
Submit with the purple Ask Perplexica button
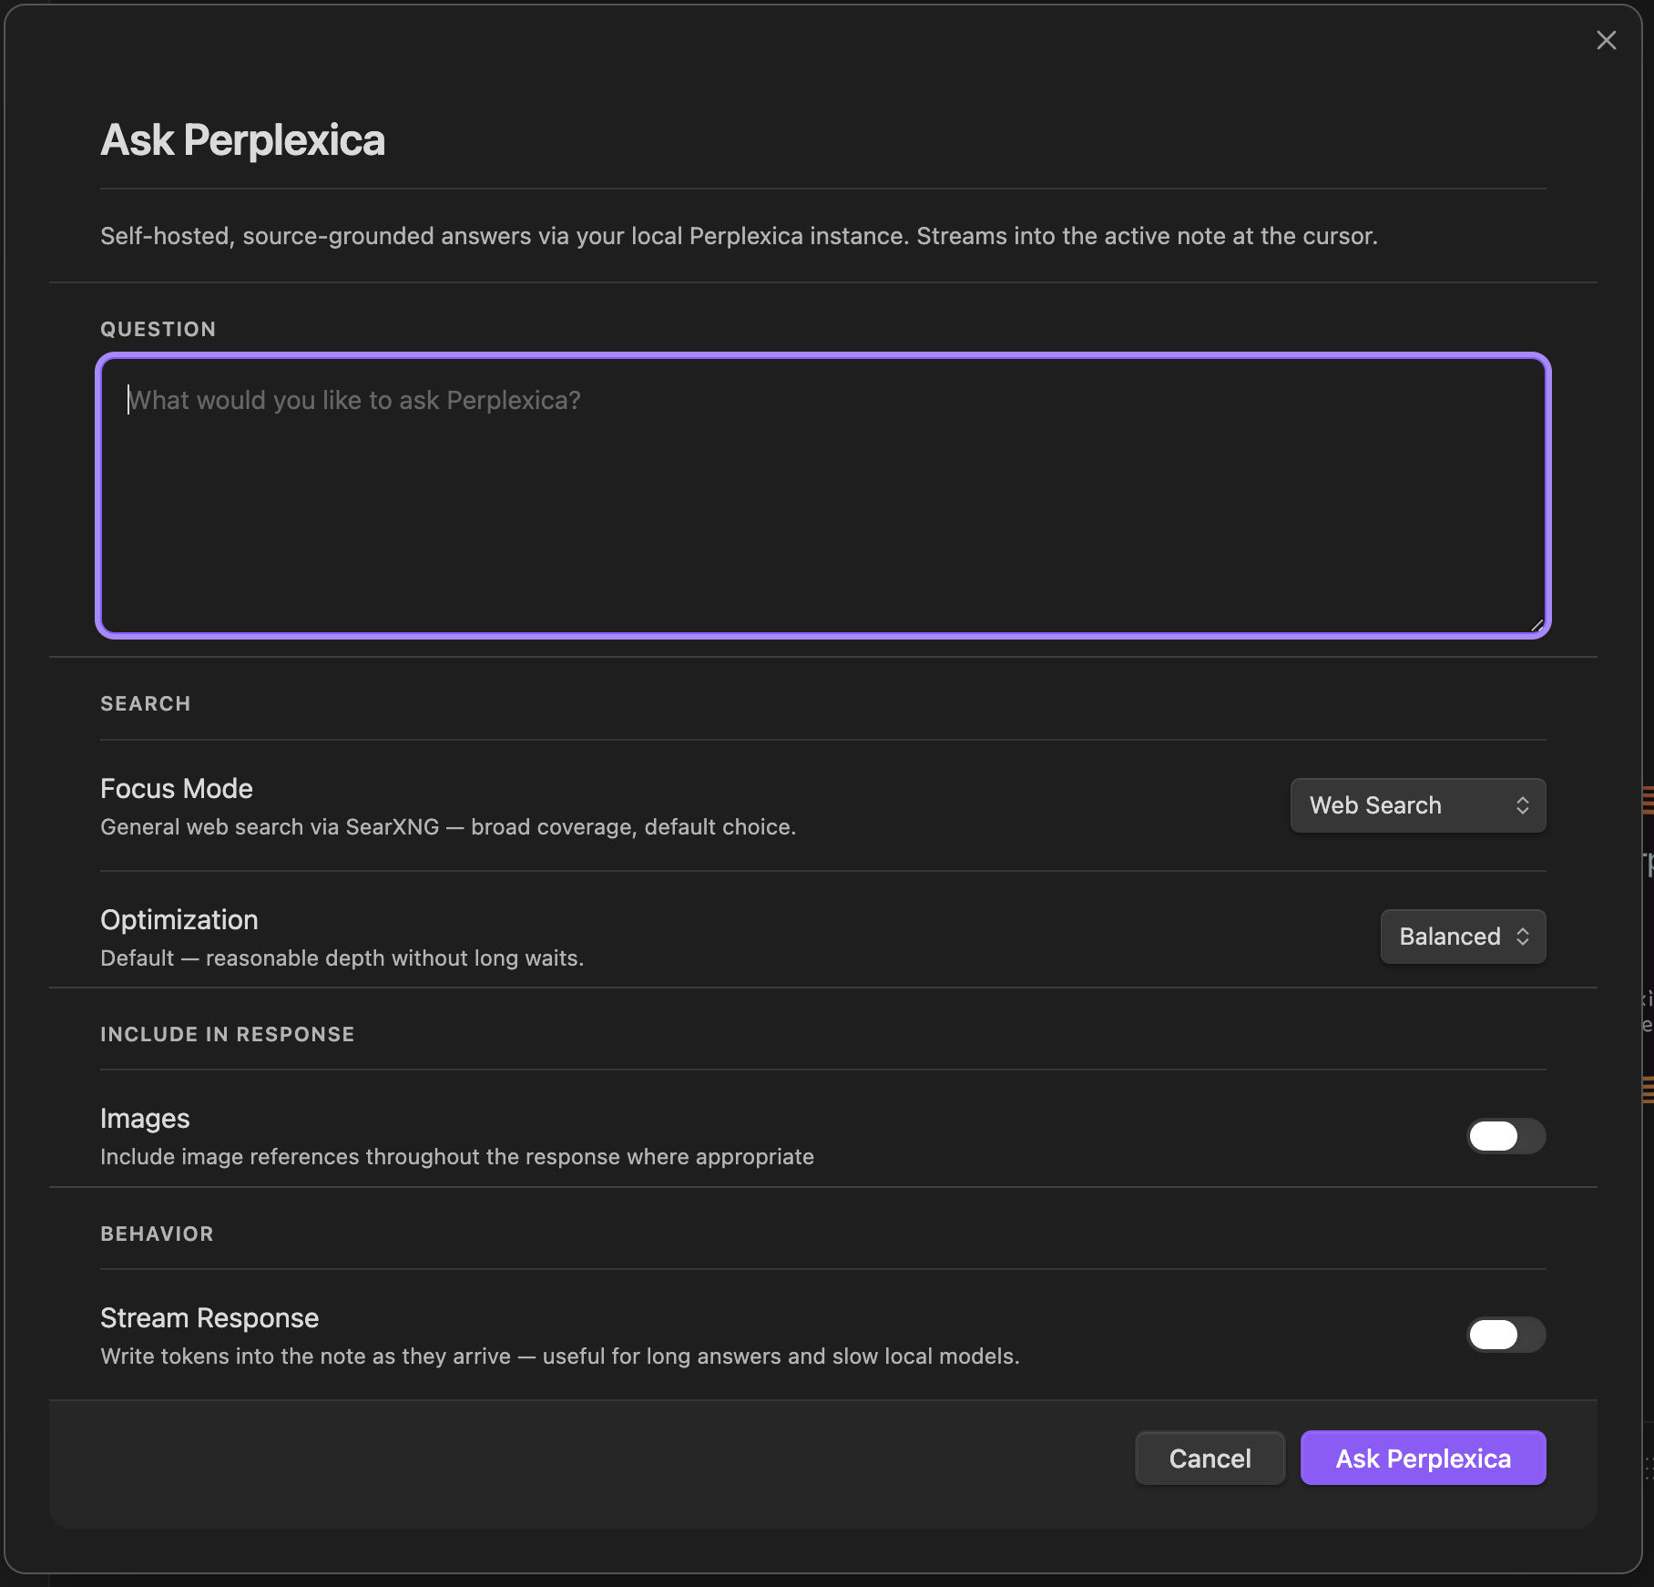(1423, 1458)
